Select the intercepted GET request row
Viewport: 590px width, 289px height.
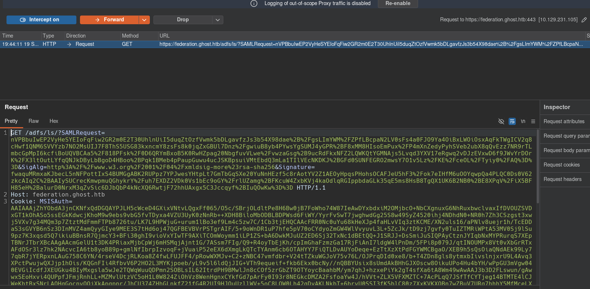[295, 44]
